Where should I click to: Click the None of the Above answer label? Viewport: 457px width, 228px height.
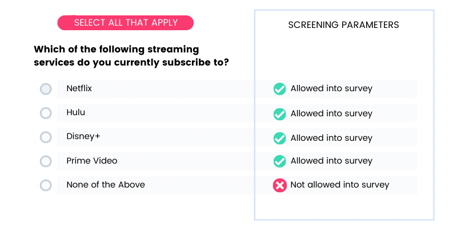coord(106,185)
